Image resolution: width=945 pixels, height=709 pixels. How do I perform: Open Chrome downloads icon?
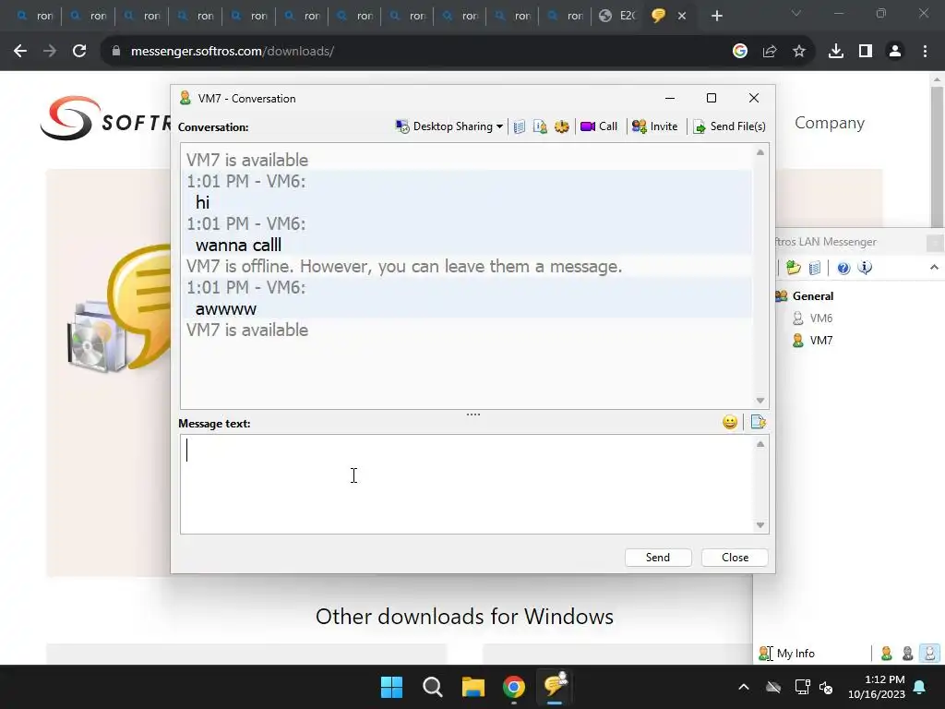pyautogui.click(x=836, y=52)
